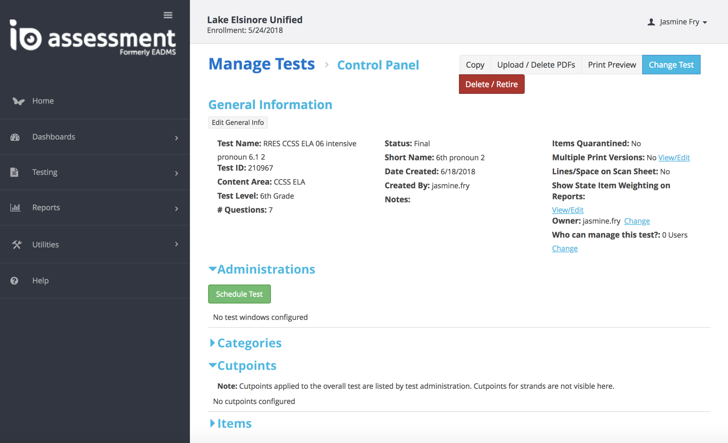Expand the Utilities menu chevron
728x443 pixels.
coord(177,244)
